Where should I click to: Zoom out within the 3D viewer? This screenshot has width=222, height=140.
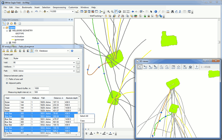point(167,67)
